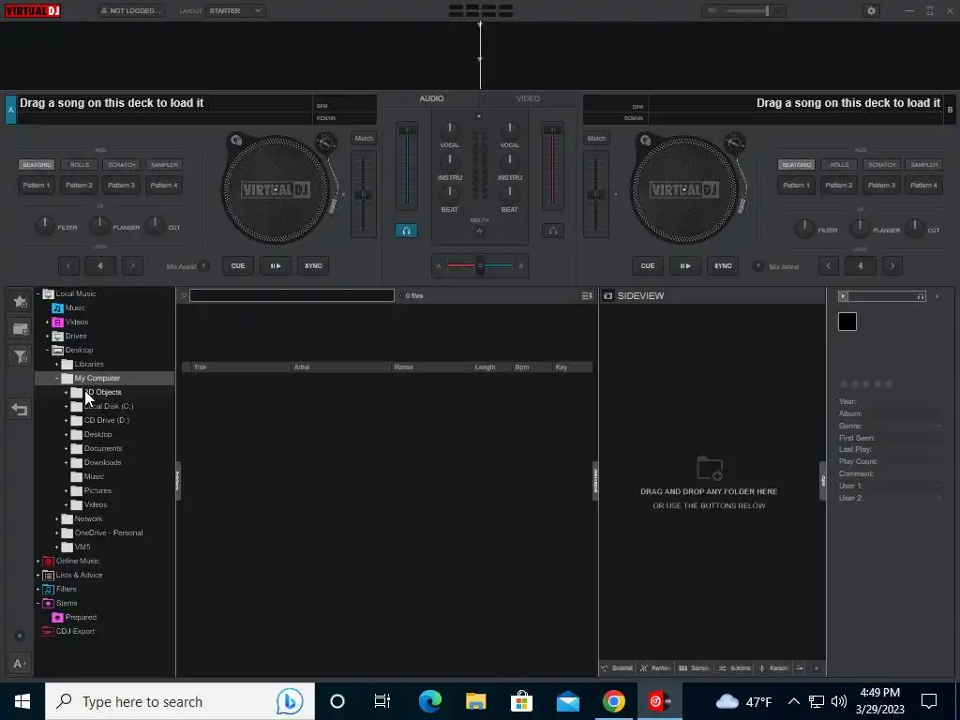Click the left deck turntable platter

[276, 189]
